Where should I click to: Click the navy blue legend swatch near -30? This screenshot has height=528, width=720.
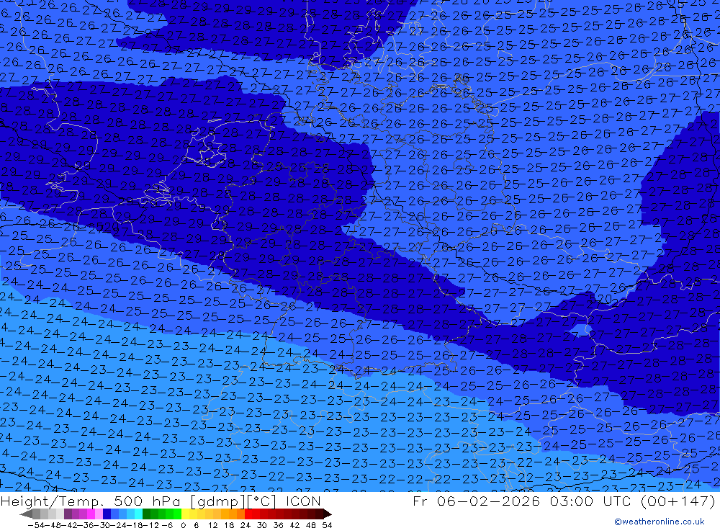coord(107,514)
